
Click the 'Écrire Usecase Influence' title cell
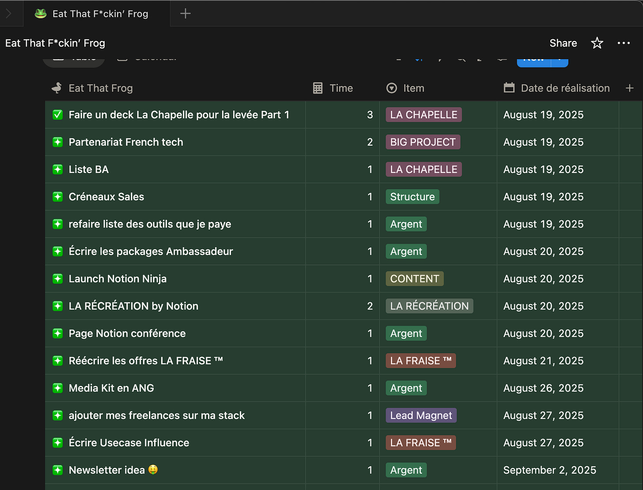point(175,443)
